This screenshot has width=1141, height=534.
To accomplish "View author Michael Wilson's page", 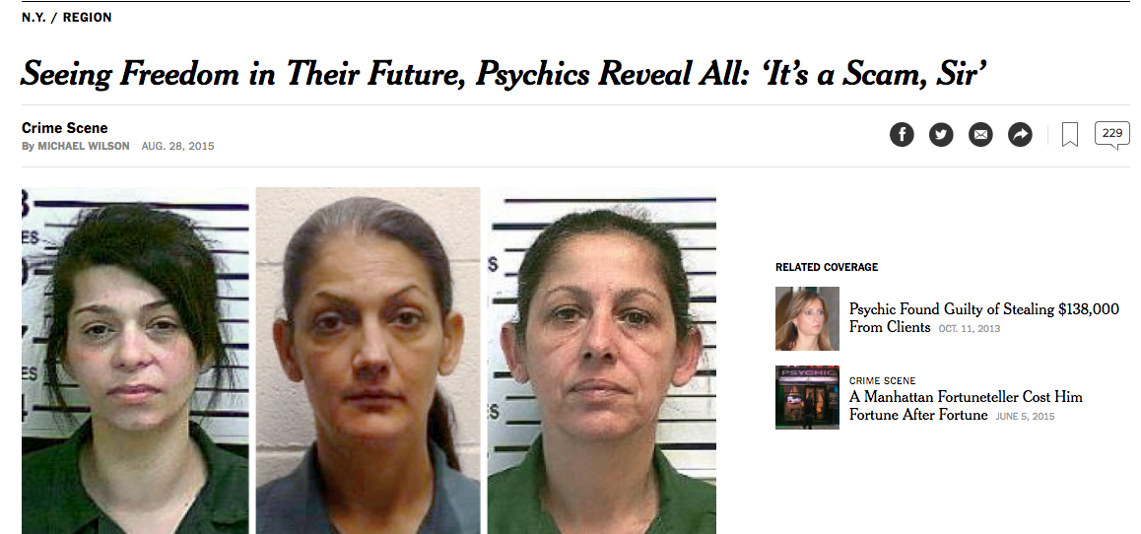I will tap(84, 146).
